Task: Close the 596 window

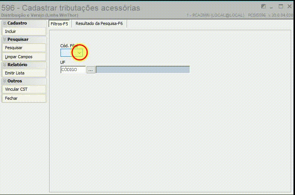Action: [x=290, y=6]
